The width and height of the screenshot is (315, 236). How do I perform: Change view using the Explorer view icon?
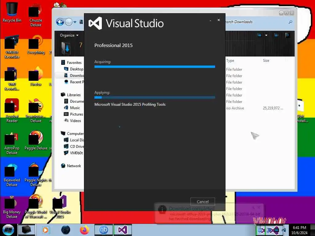(x=259, y=35)
